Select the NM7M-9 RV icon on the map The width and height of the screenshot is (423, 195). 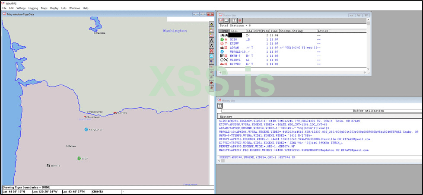(x=48, y=166)
